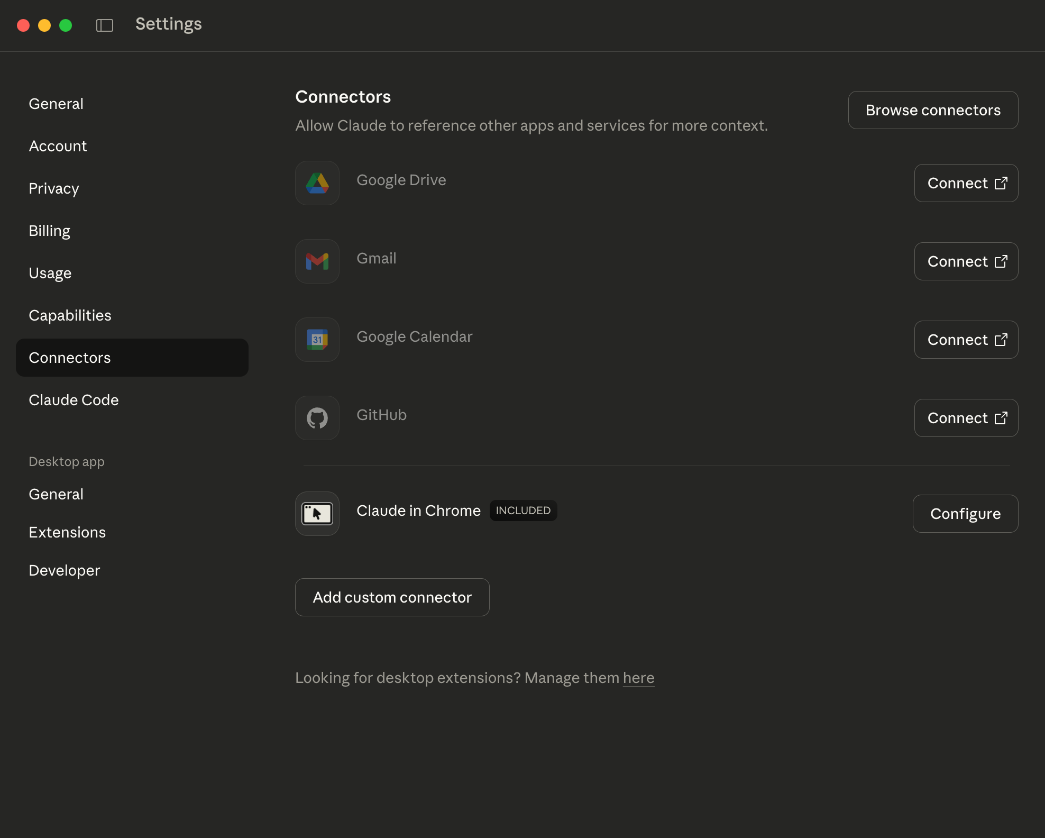Open Claude Code settings
Screen dimensions: 1045x838
pyautogui.click(x=74, y=400)
